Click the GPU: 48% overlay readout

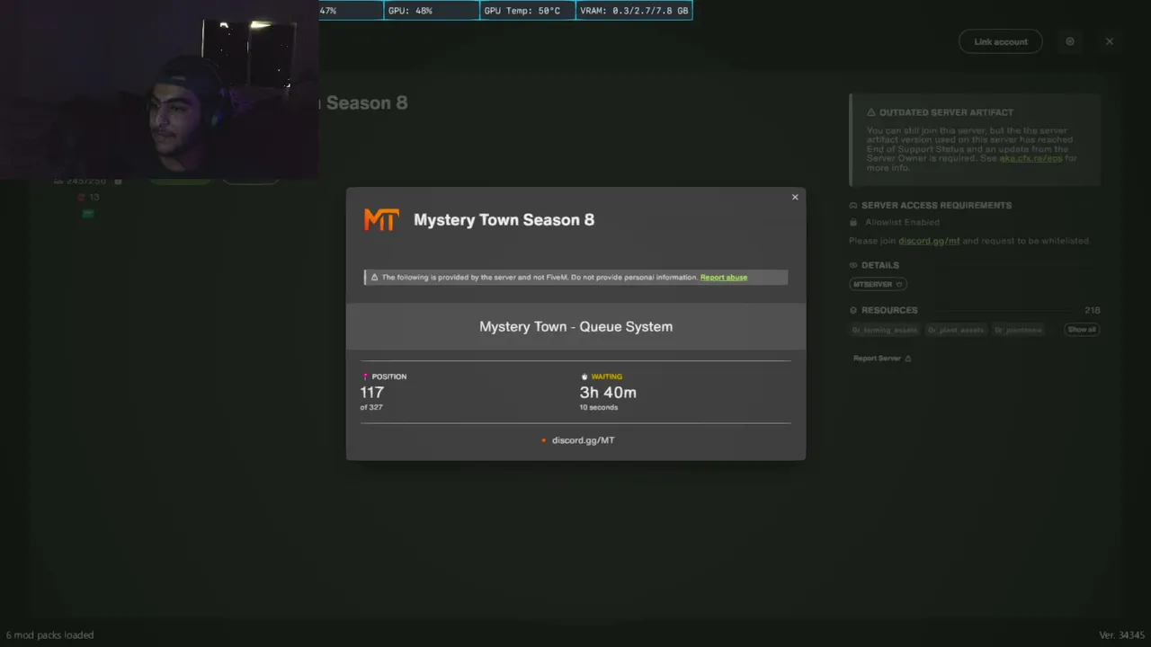(432, 11)
